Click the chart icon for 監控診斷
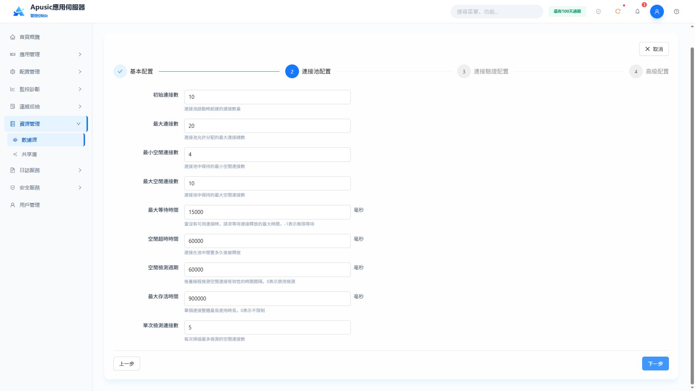Image resolution: width=695 pixels, height=391 pixels. tap(13, 89)
